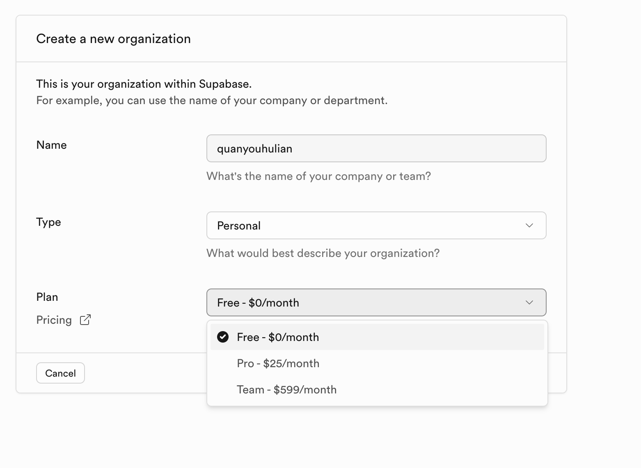Collapse the Plan dropdown showing Free - $0/month
This screenshot has height=468, width=641.
[x=376, y=302]
